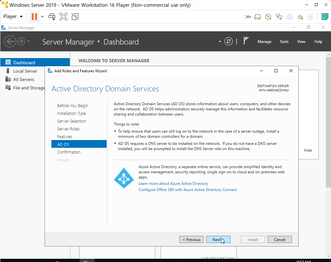
Task: Open the View menu
Action: click(301, 42)
